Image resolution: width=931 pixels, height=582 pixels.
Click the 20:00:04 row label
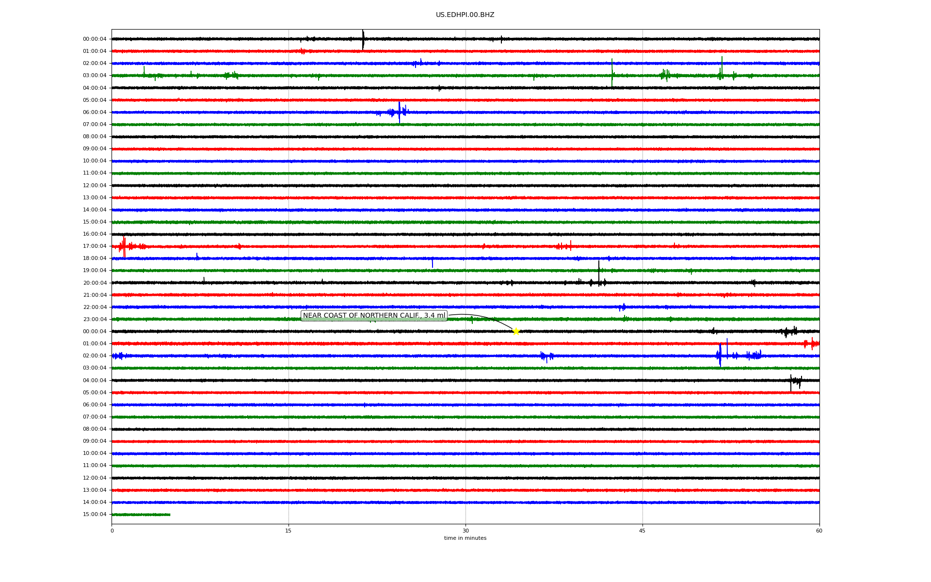[x=95, y=283]
